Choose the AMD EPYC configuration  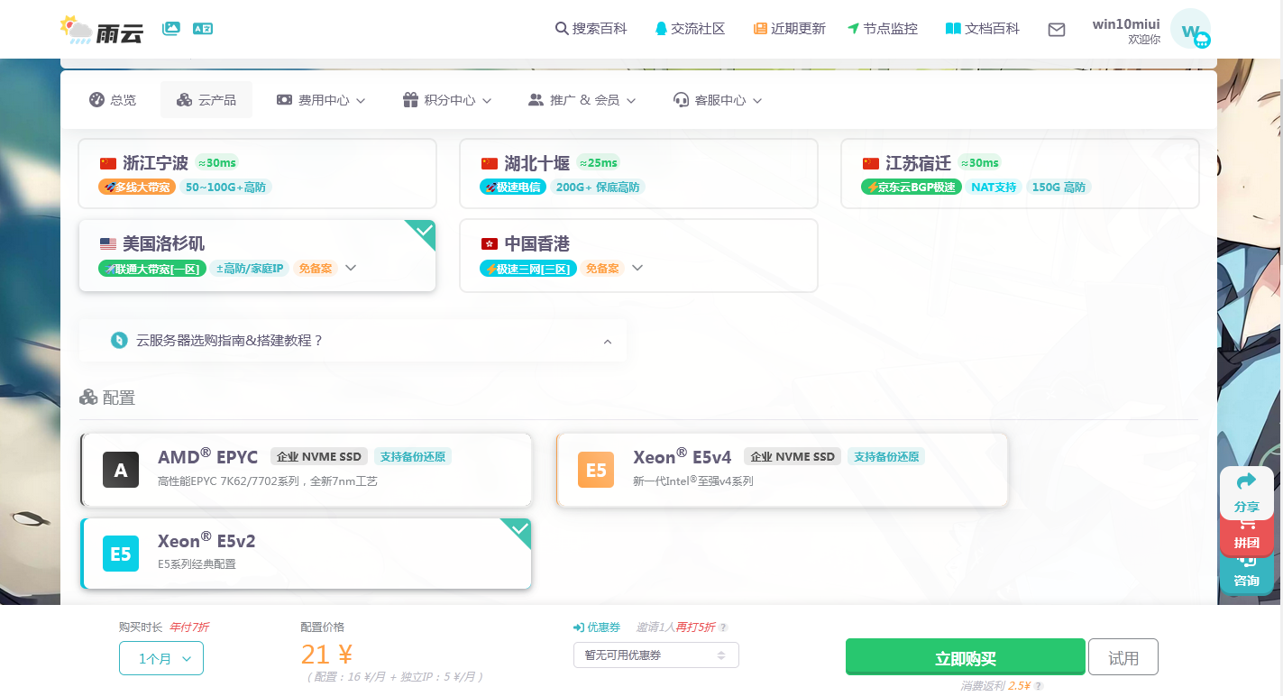point(306,470)
